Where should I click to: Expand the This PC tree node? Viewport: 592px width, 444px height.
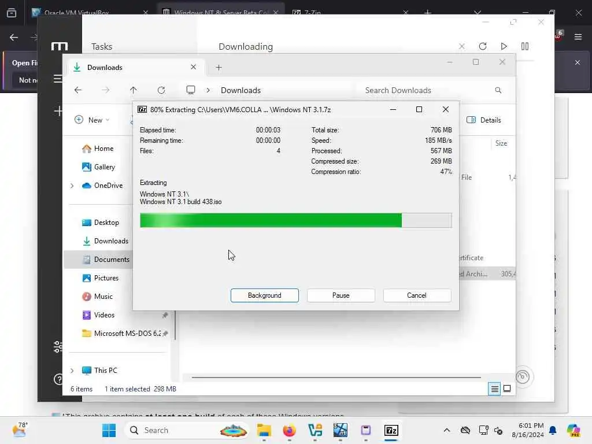tap(72, 371)
